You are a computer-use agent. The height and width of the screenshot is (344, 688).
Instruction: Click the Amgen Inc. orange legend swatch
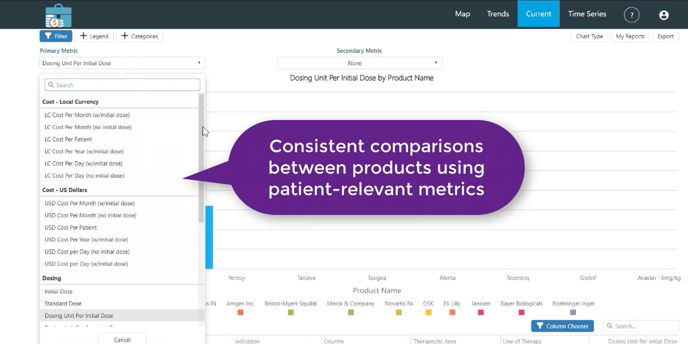[x=240, y=312]
